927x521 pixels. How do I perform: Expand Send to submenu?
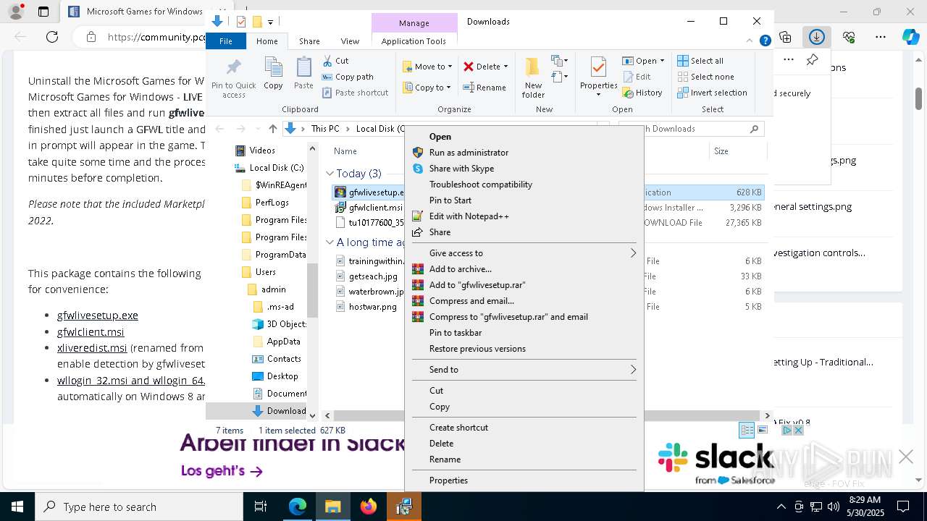[524, 370]
